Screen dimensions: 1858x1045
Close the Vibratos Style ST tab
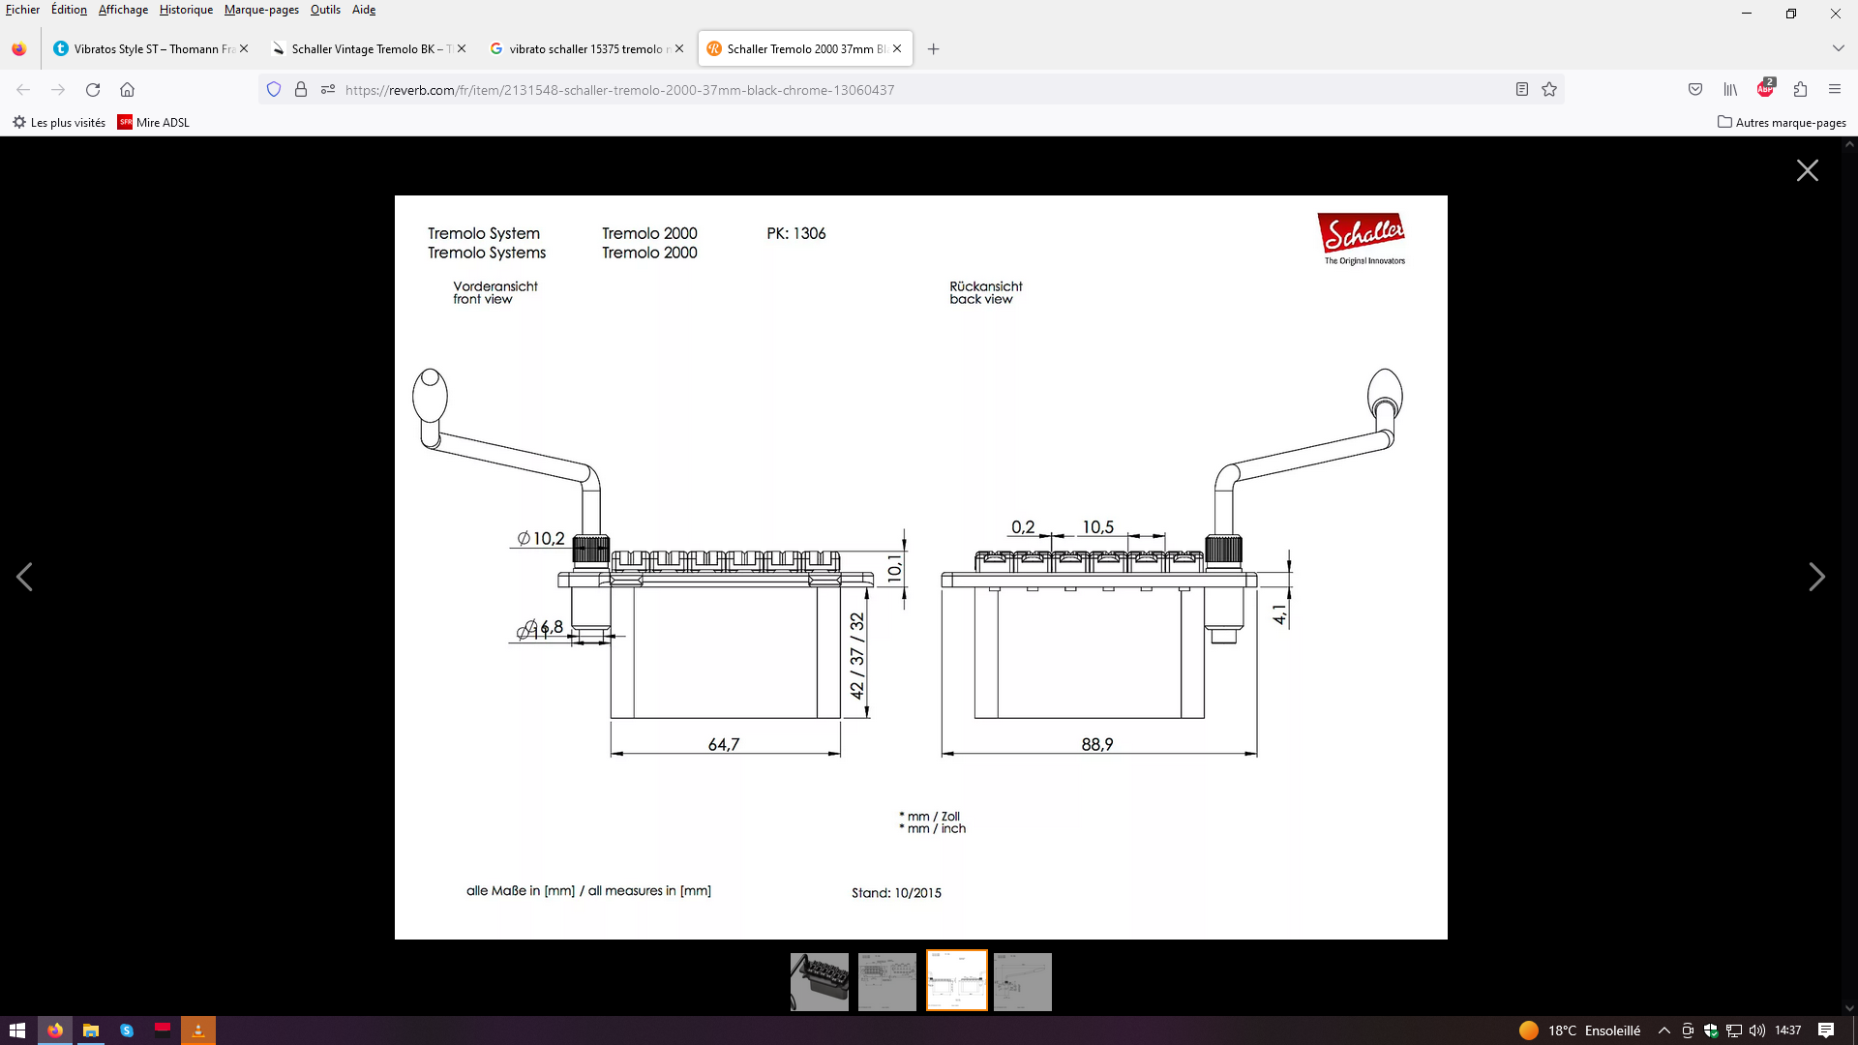(x=244, y=48)
